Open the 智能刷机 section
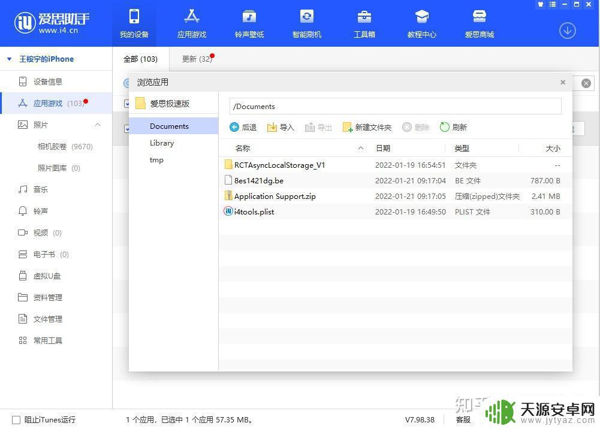 [x=306, y=24]
